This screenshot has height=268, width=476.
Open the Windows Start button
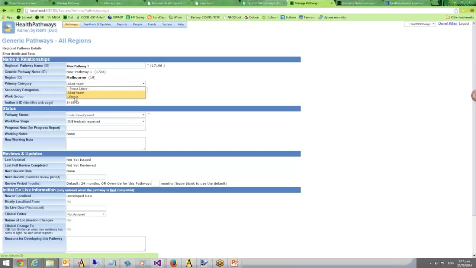point(6,264)
